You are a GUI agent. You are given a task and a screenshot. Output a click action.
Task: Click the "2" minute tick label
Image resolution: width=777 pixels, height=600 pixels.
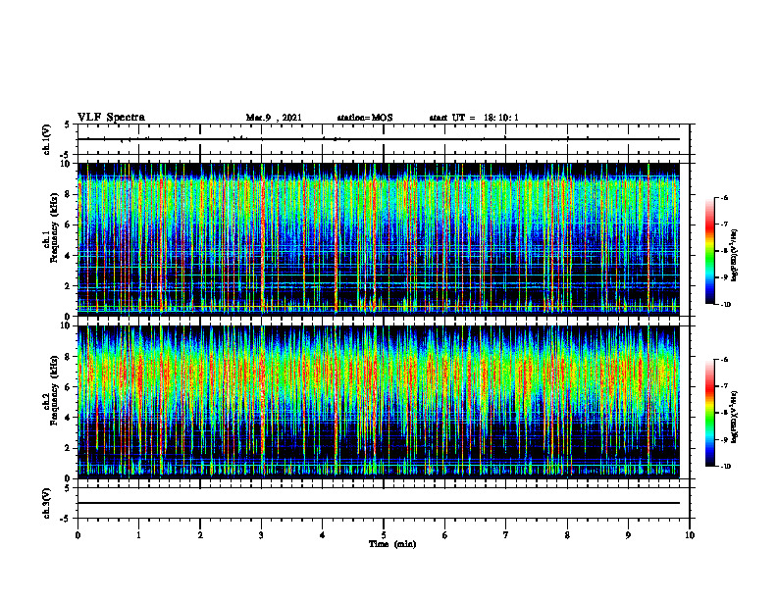pyautogui.click(x=200, y=535)
